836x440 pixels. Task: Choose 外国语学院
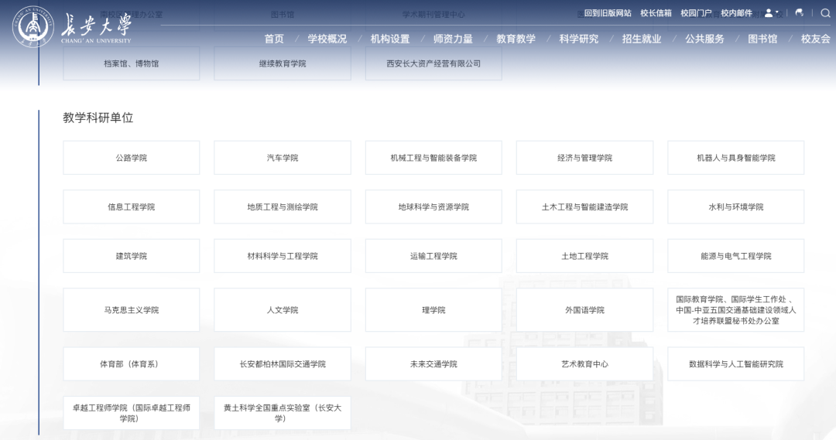click(x=585, y=310)
